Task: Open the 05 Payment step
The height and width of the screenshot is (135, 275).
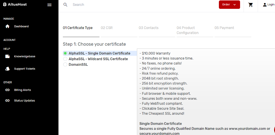Action: tap(224, 28)
